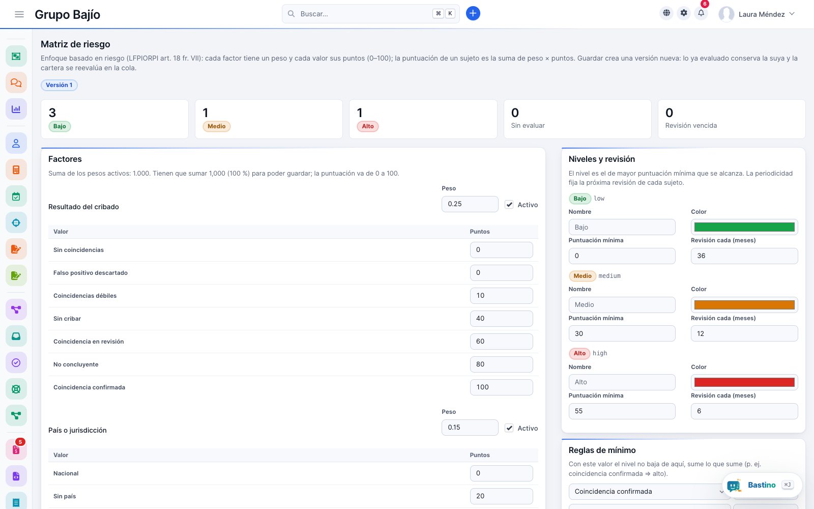Click the Buscar search field
Viewport: 814px width, 509px height.
[x=370, y=14]
